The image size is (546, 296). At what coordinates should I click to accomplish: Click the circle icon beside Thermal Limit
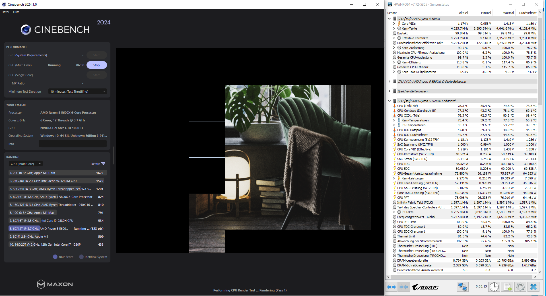395,236
